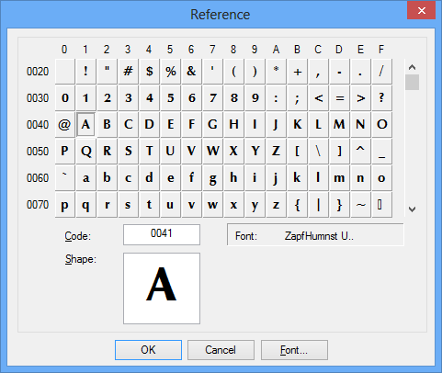The image size is (442, 373).
Task: Select the # character cell
Action: tap(128, 72)
